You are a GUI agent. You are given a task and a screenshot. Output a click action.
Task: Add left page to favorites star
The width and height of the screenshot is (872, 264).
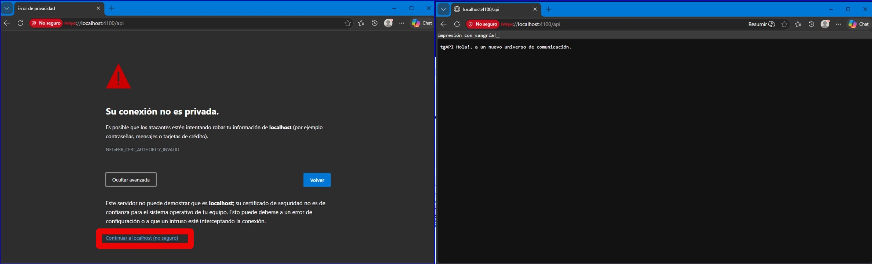(x=348, y=23)
